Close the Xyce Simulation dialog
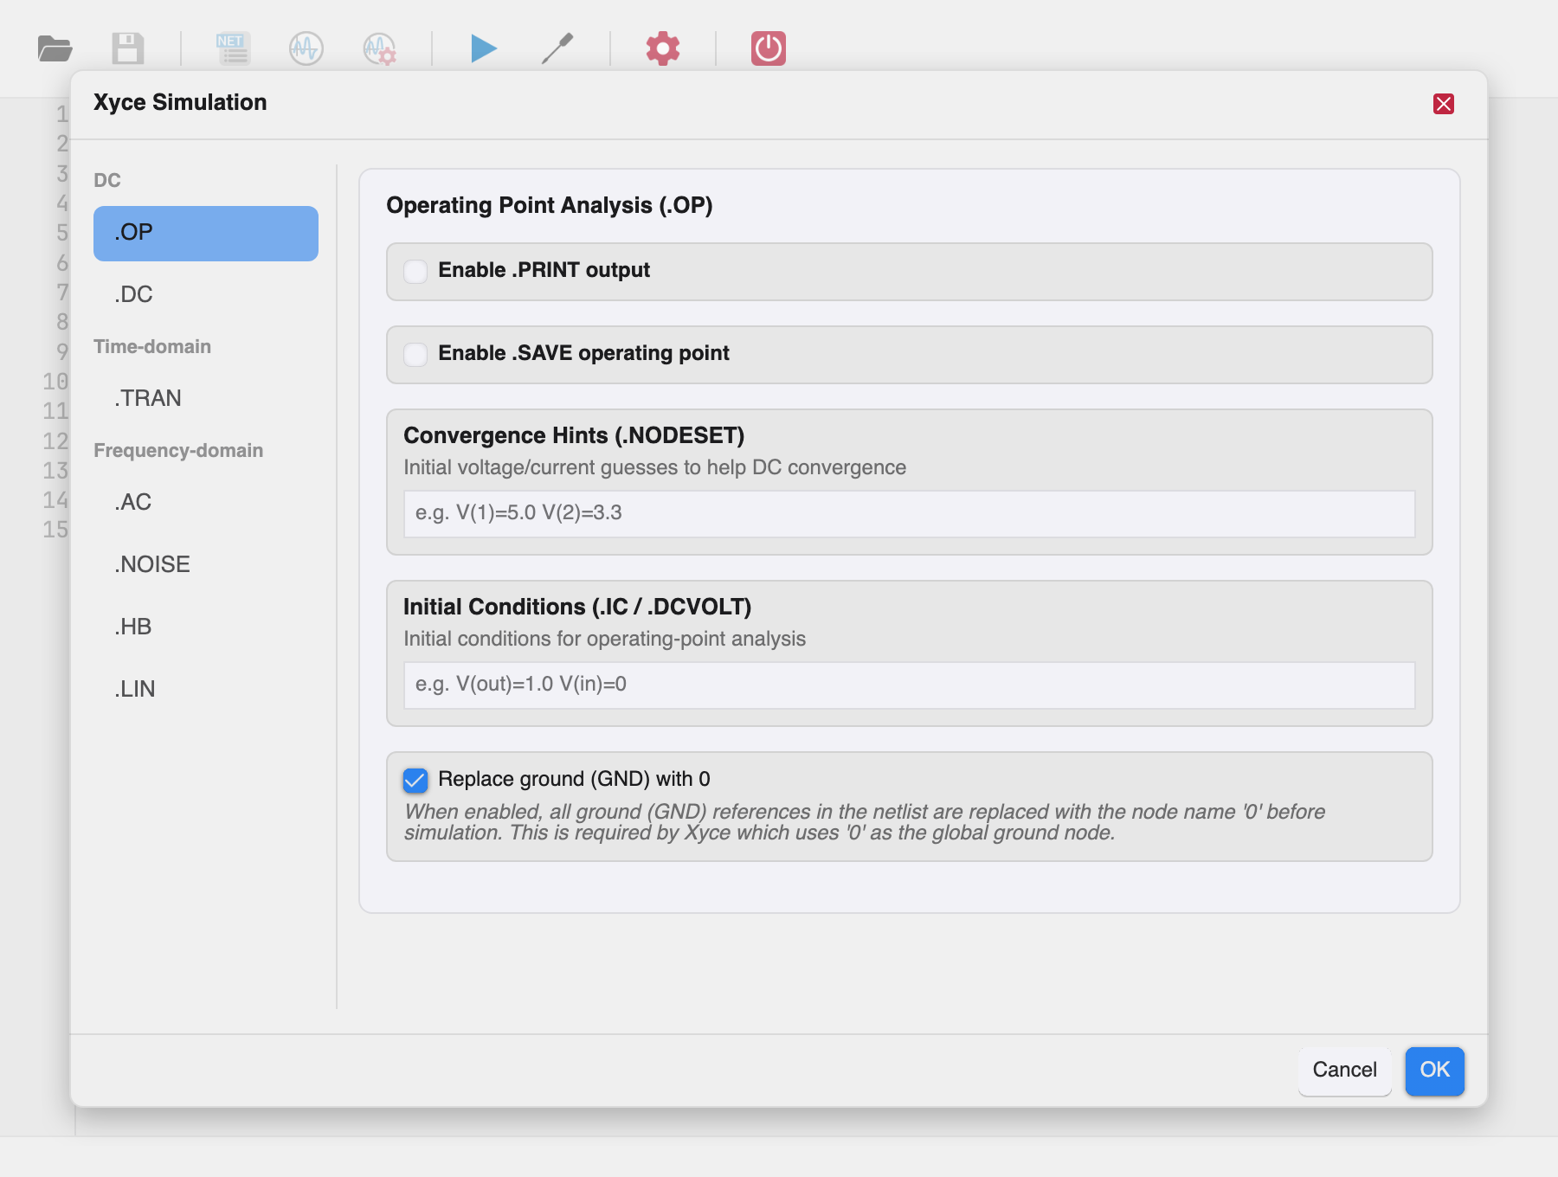The image size is (1558, 1177). point(1444,104)
